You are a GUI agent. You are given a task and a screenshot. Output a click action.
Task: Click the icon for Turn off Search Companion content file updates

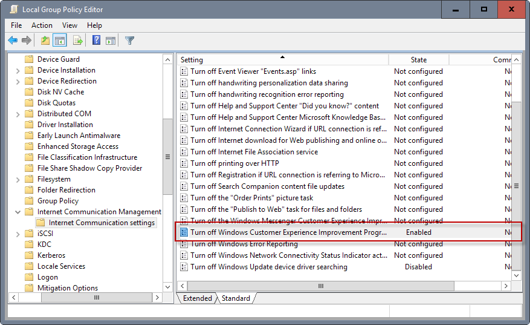coord(184,186)
